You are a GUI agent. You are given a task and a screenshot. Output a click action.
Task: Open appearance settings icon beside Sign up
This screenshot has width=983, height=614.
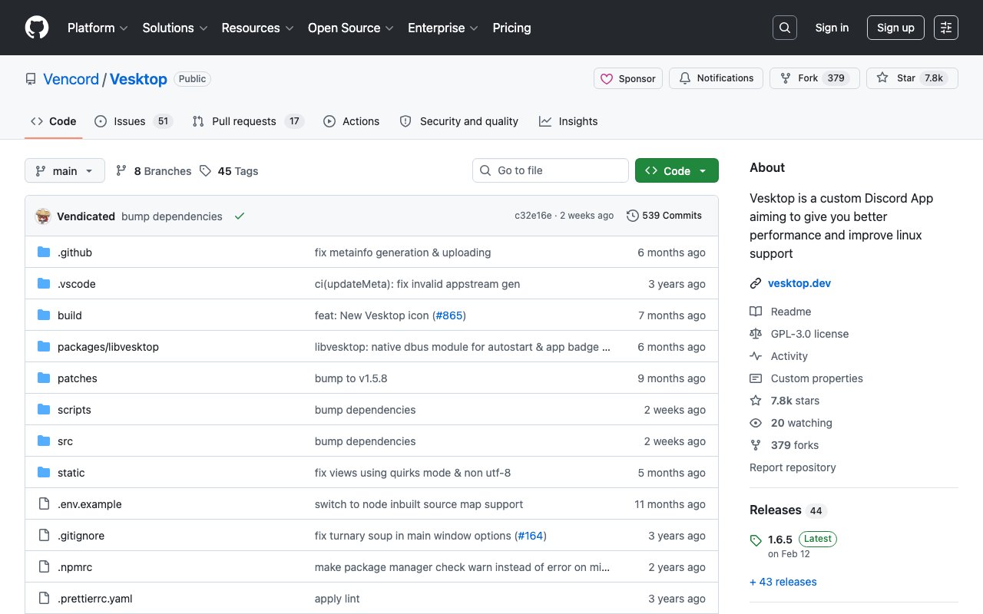[946, 28]
